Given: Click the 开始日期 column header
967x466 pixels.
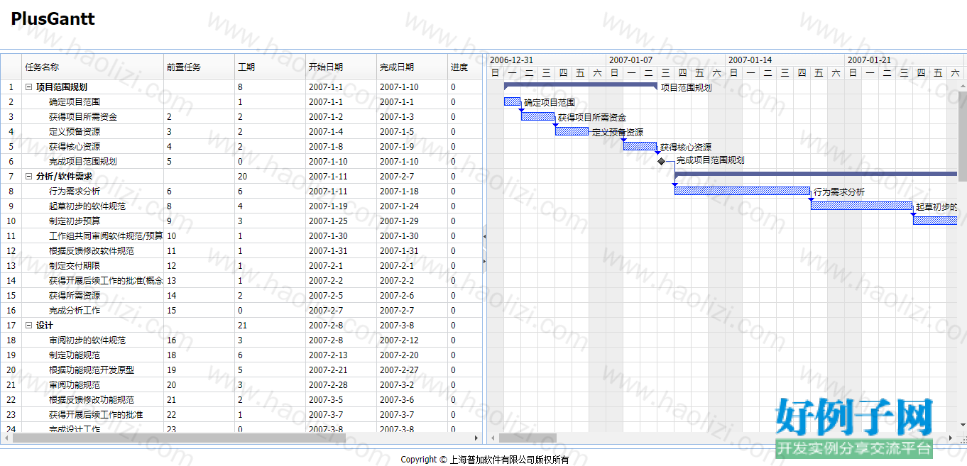Looking at the screenshot, I should [342, 67].
